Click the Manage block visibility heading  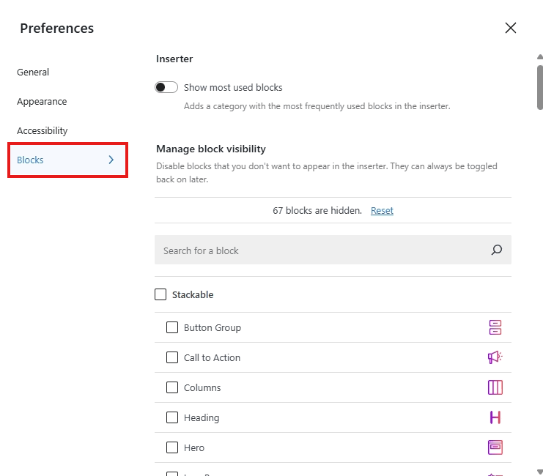point(211,149)
